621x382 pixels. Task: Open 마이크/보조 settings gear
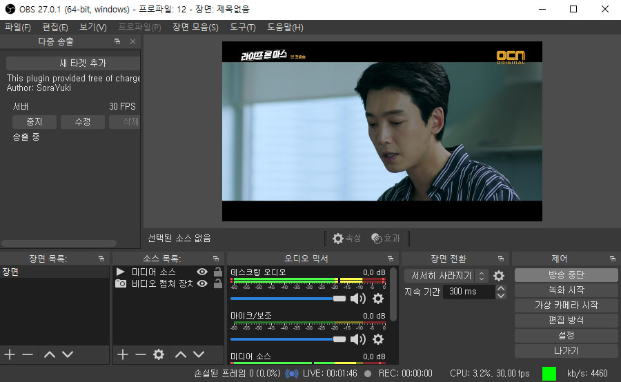(378, 339)
